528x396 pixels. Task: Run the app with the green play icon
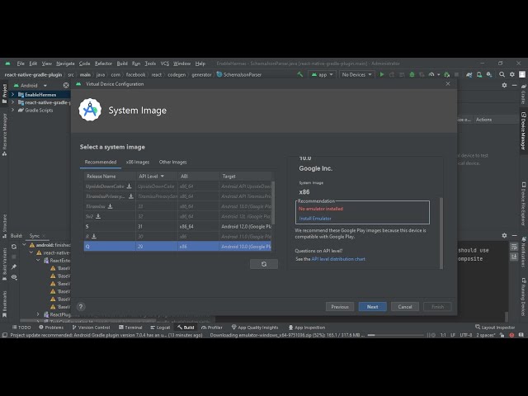[382, 74]
